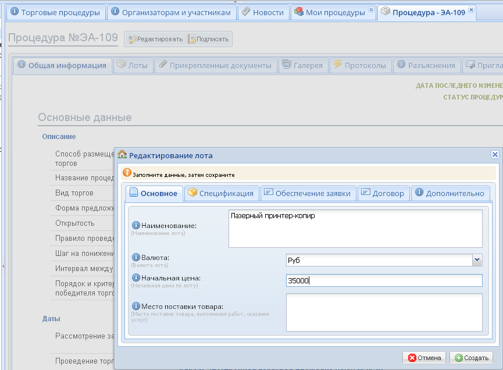
Task: Switch to Спецификация tab in dialog
Action: click(220, 194)
